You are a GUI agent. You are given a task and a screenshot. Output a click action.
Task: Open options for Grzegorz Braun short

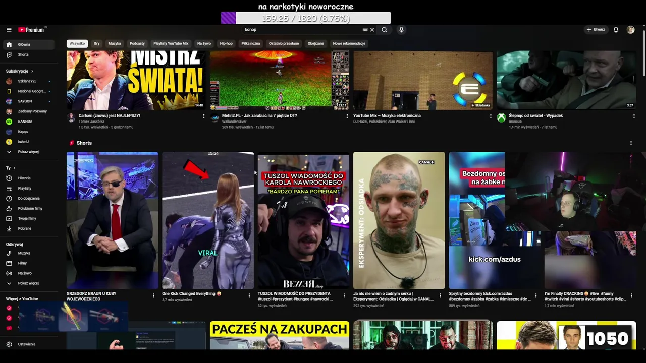coord(153,295)
